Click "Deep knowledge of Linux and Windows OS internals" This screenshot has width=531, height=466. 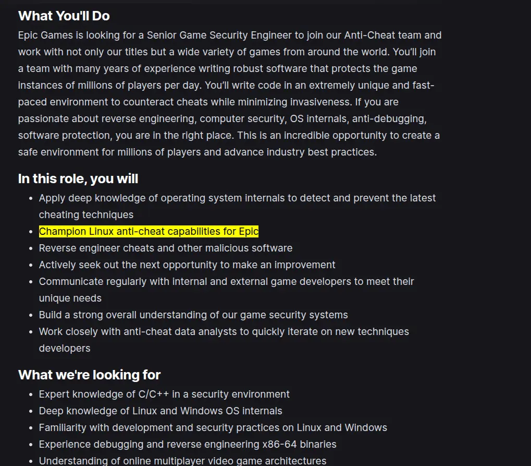(x=160, y=411)
